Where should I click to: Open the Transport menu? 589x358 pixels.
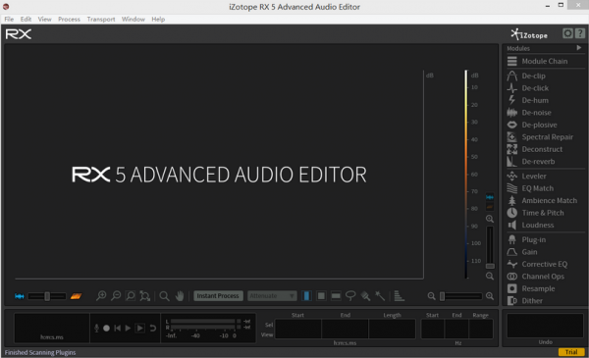(101, 20)
